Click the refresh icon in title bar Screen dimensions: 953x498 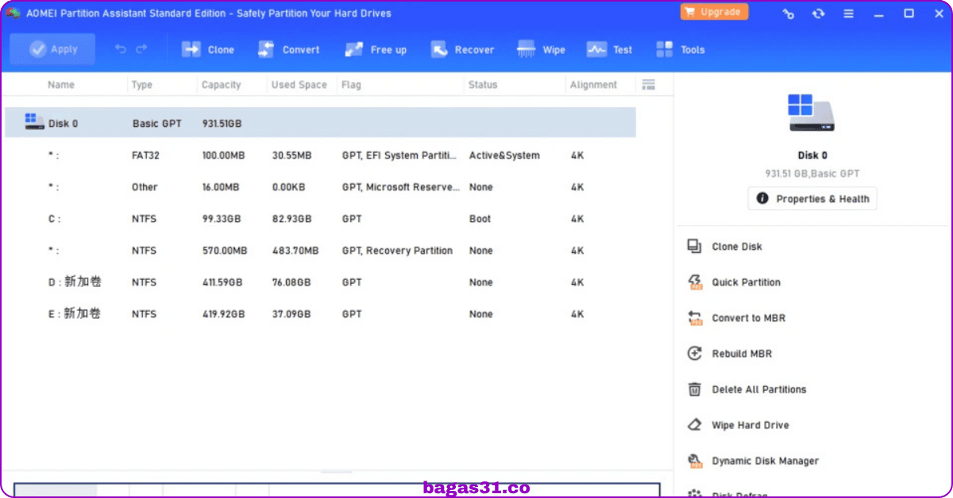pos(819,13)
